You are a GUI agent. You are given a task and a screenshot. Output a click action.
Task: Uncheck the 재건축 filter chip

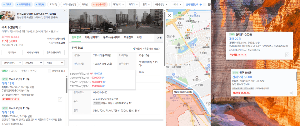pos(40,5)
